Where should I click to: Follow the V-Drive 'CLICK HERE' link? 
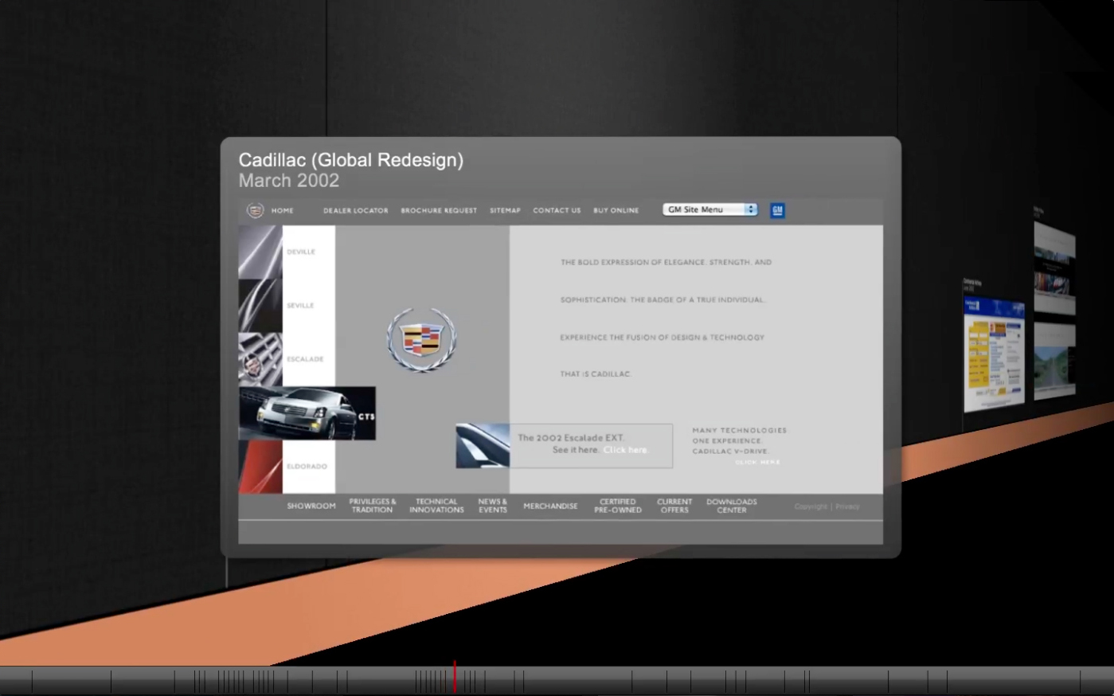point(757,462)
